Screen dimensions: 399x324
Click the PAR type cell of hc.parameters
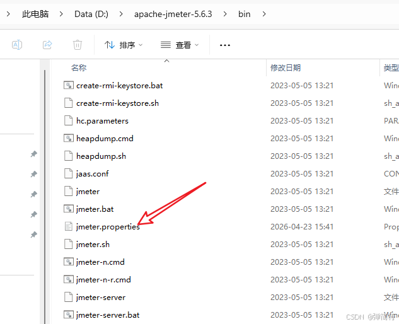pos(391,120)
